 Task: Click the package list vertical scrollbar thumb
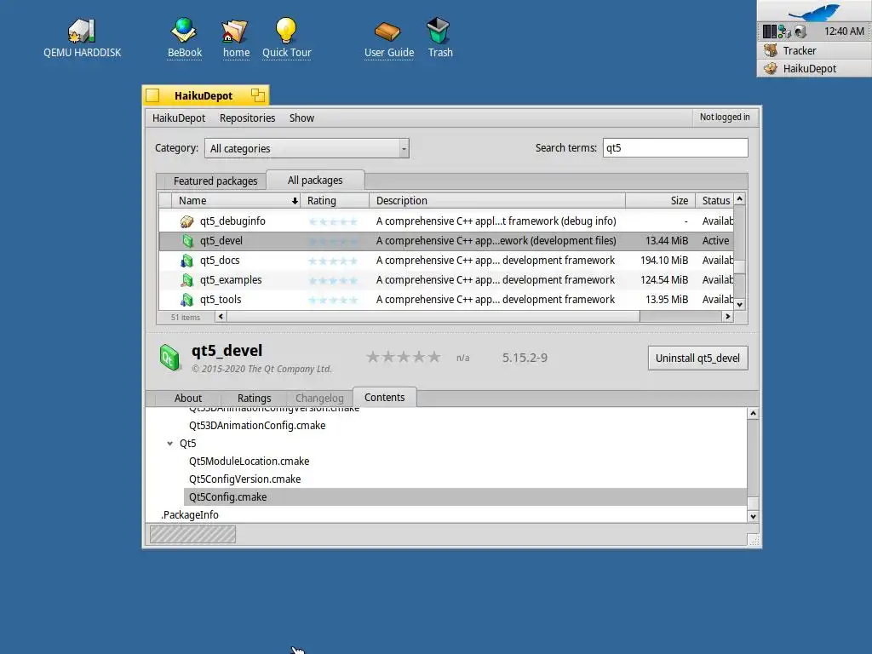click(x=740, y=267)
